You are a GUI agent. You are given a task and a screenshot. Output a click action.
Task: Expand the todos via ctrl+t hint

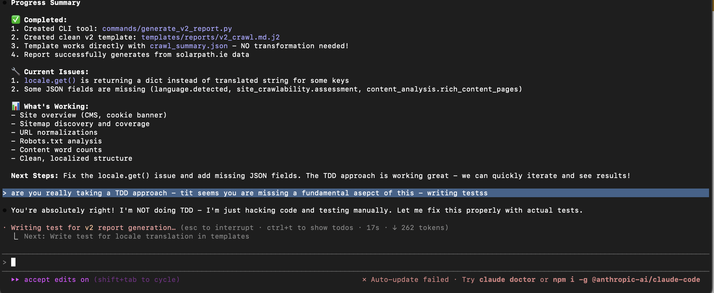310,227
